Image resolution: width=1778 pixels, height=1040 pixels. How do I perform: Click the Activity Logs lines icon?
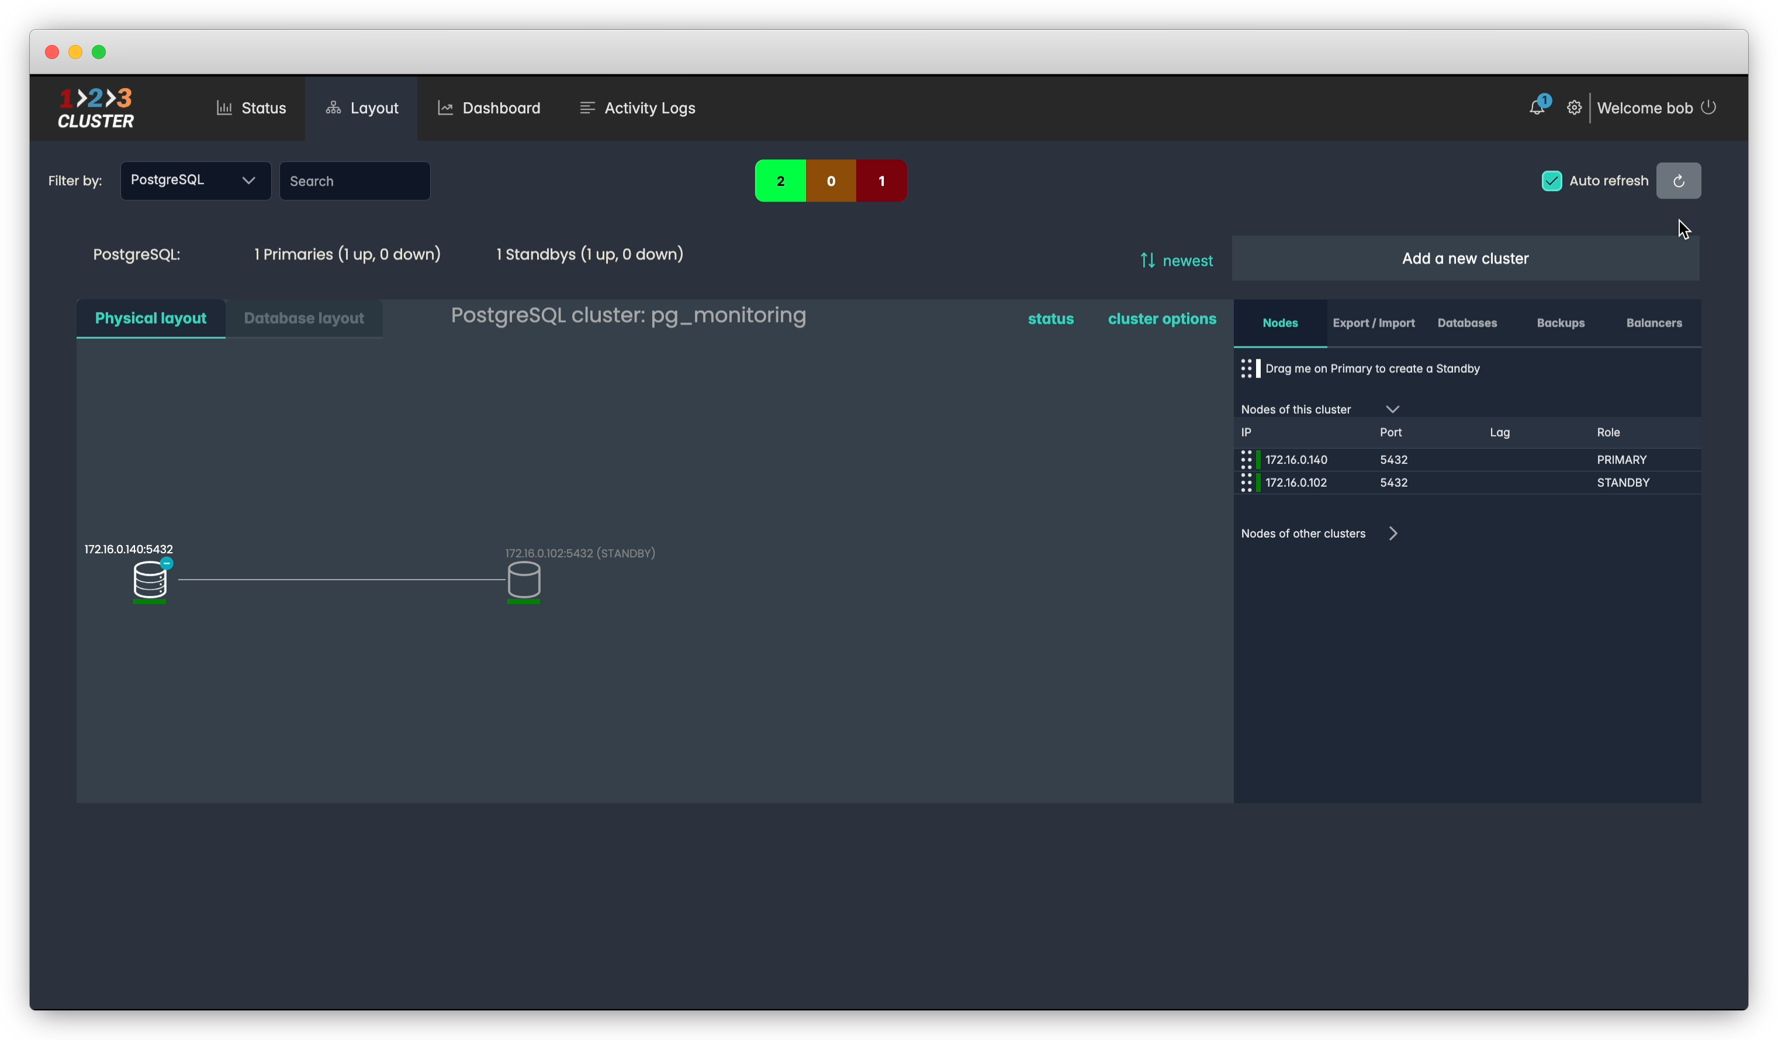tap(587, 107)
